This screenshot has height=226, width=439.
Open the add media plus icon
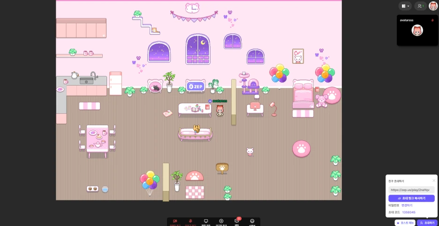[221, 222]
